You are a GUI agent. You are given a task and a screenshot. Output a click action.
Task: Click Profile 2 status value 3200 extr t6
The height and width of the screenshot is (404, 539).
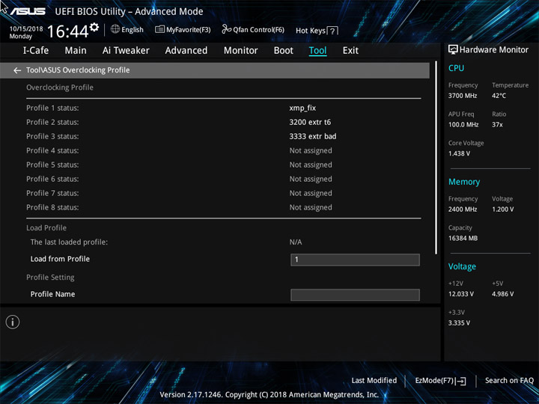[310, 122]
